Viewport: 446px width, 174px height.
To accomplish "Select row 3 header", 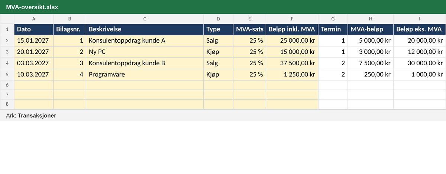I will [x=7, y=52].
